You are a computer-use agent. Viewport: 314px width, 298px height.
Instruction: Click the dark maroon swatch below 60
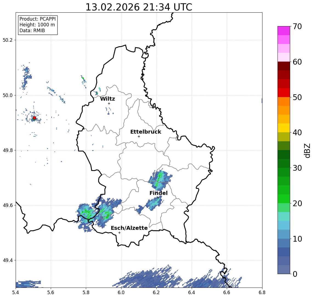(x=284, y=66)
